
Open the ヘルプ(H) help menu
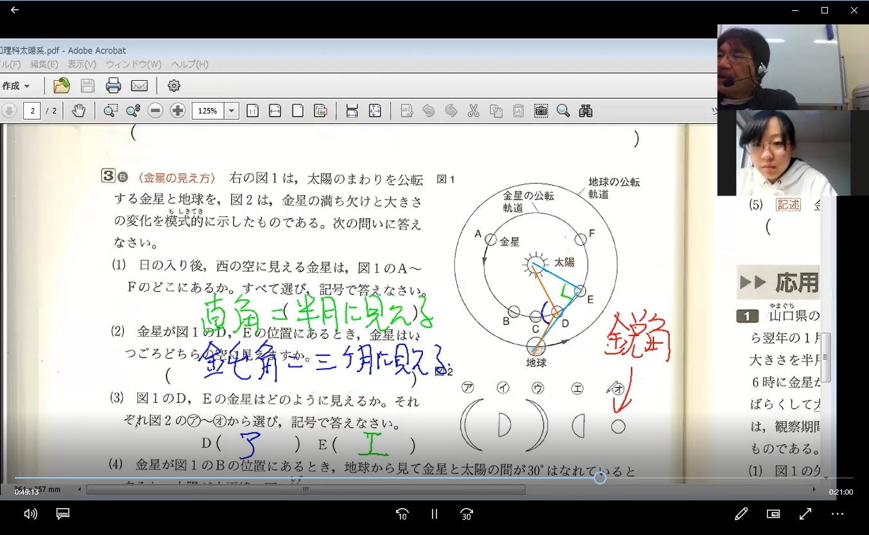(189, 64)
